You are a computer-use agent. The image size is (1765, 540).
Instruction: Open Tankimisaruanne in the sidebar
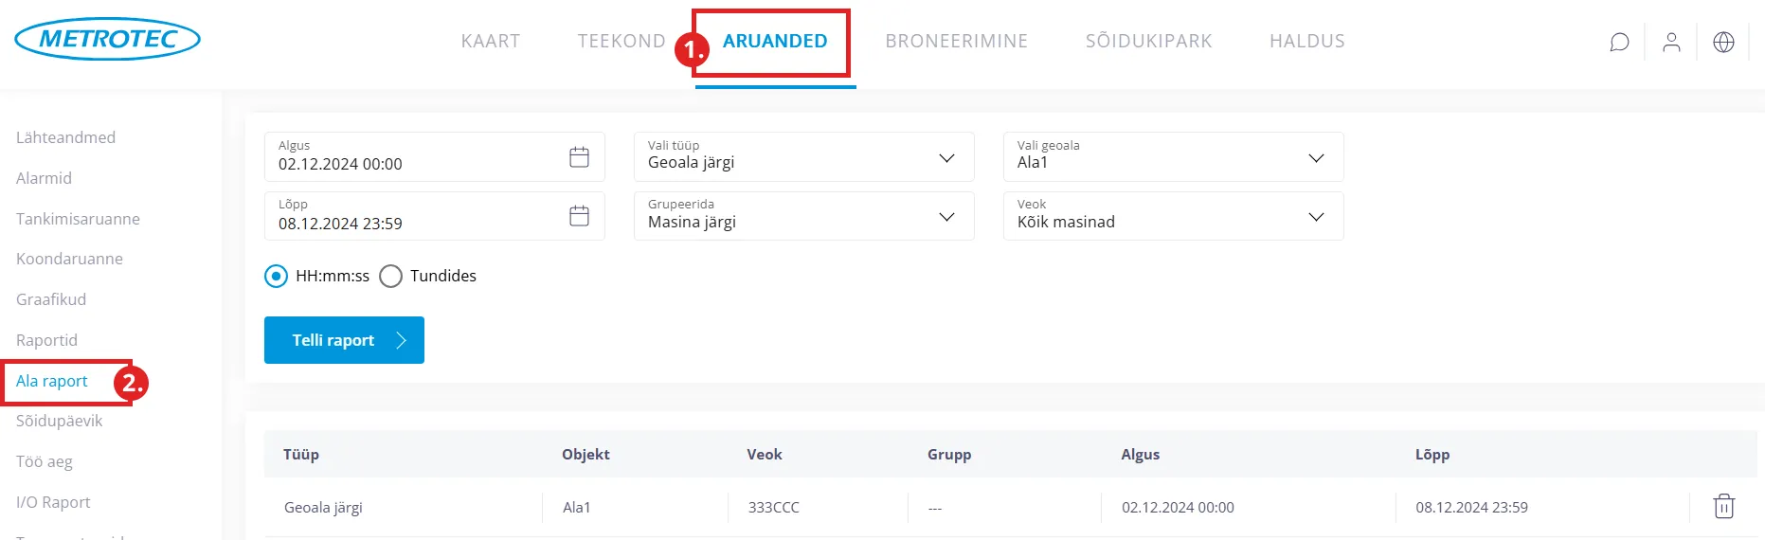[x=78, y=219]
